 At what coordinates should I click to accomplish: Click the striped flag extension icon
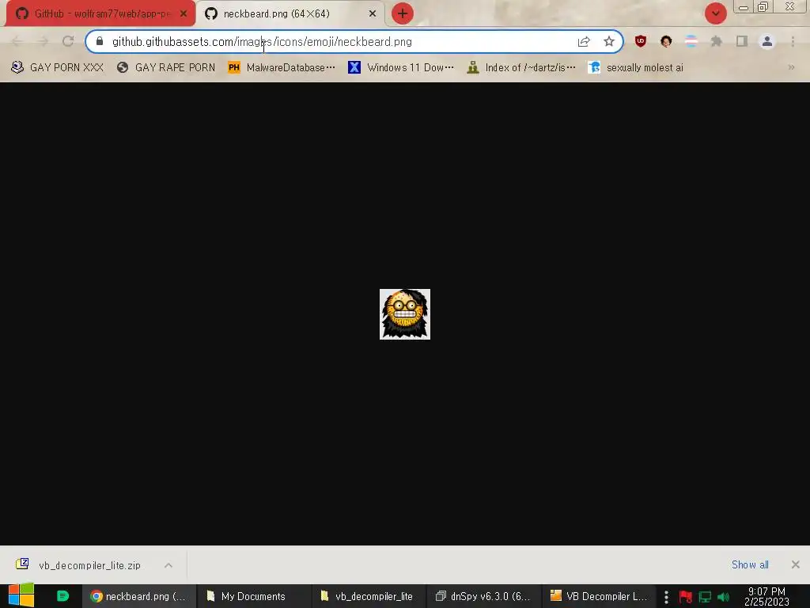[691, 41]
